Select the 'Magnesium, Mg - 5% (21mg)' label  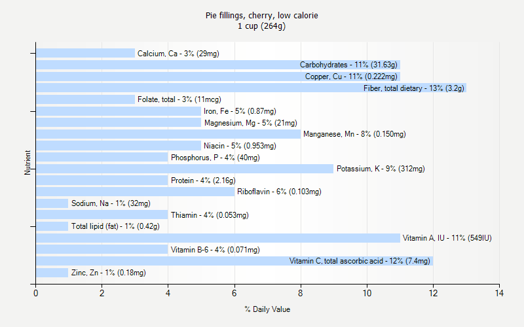251,123
